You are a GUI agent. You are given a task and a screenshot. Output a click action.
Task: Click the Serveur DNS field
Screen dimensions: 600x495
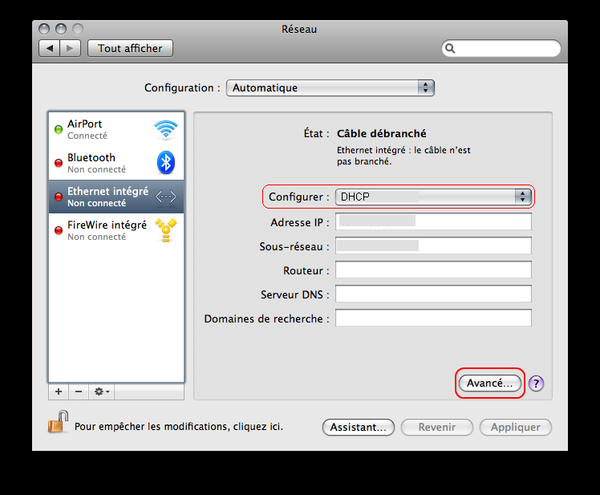coord(433,294)
